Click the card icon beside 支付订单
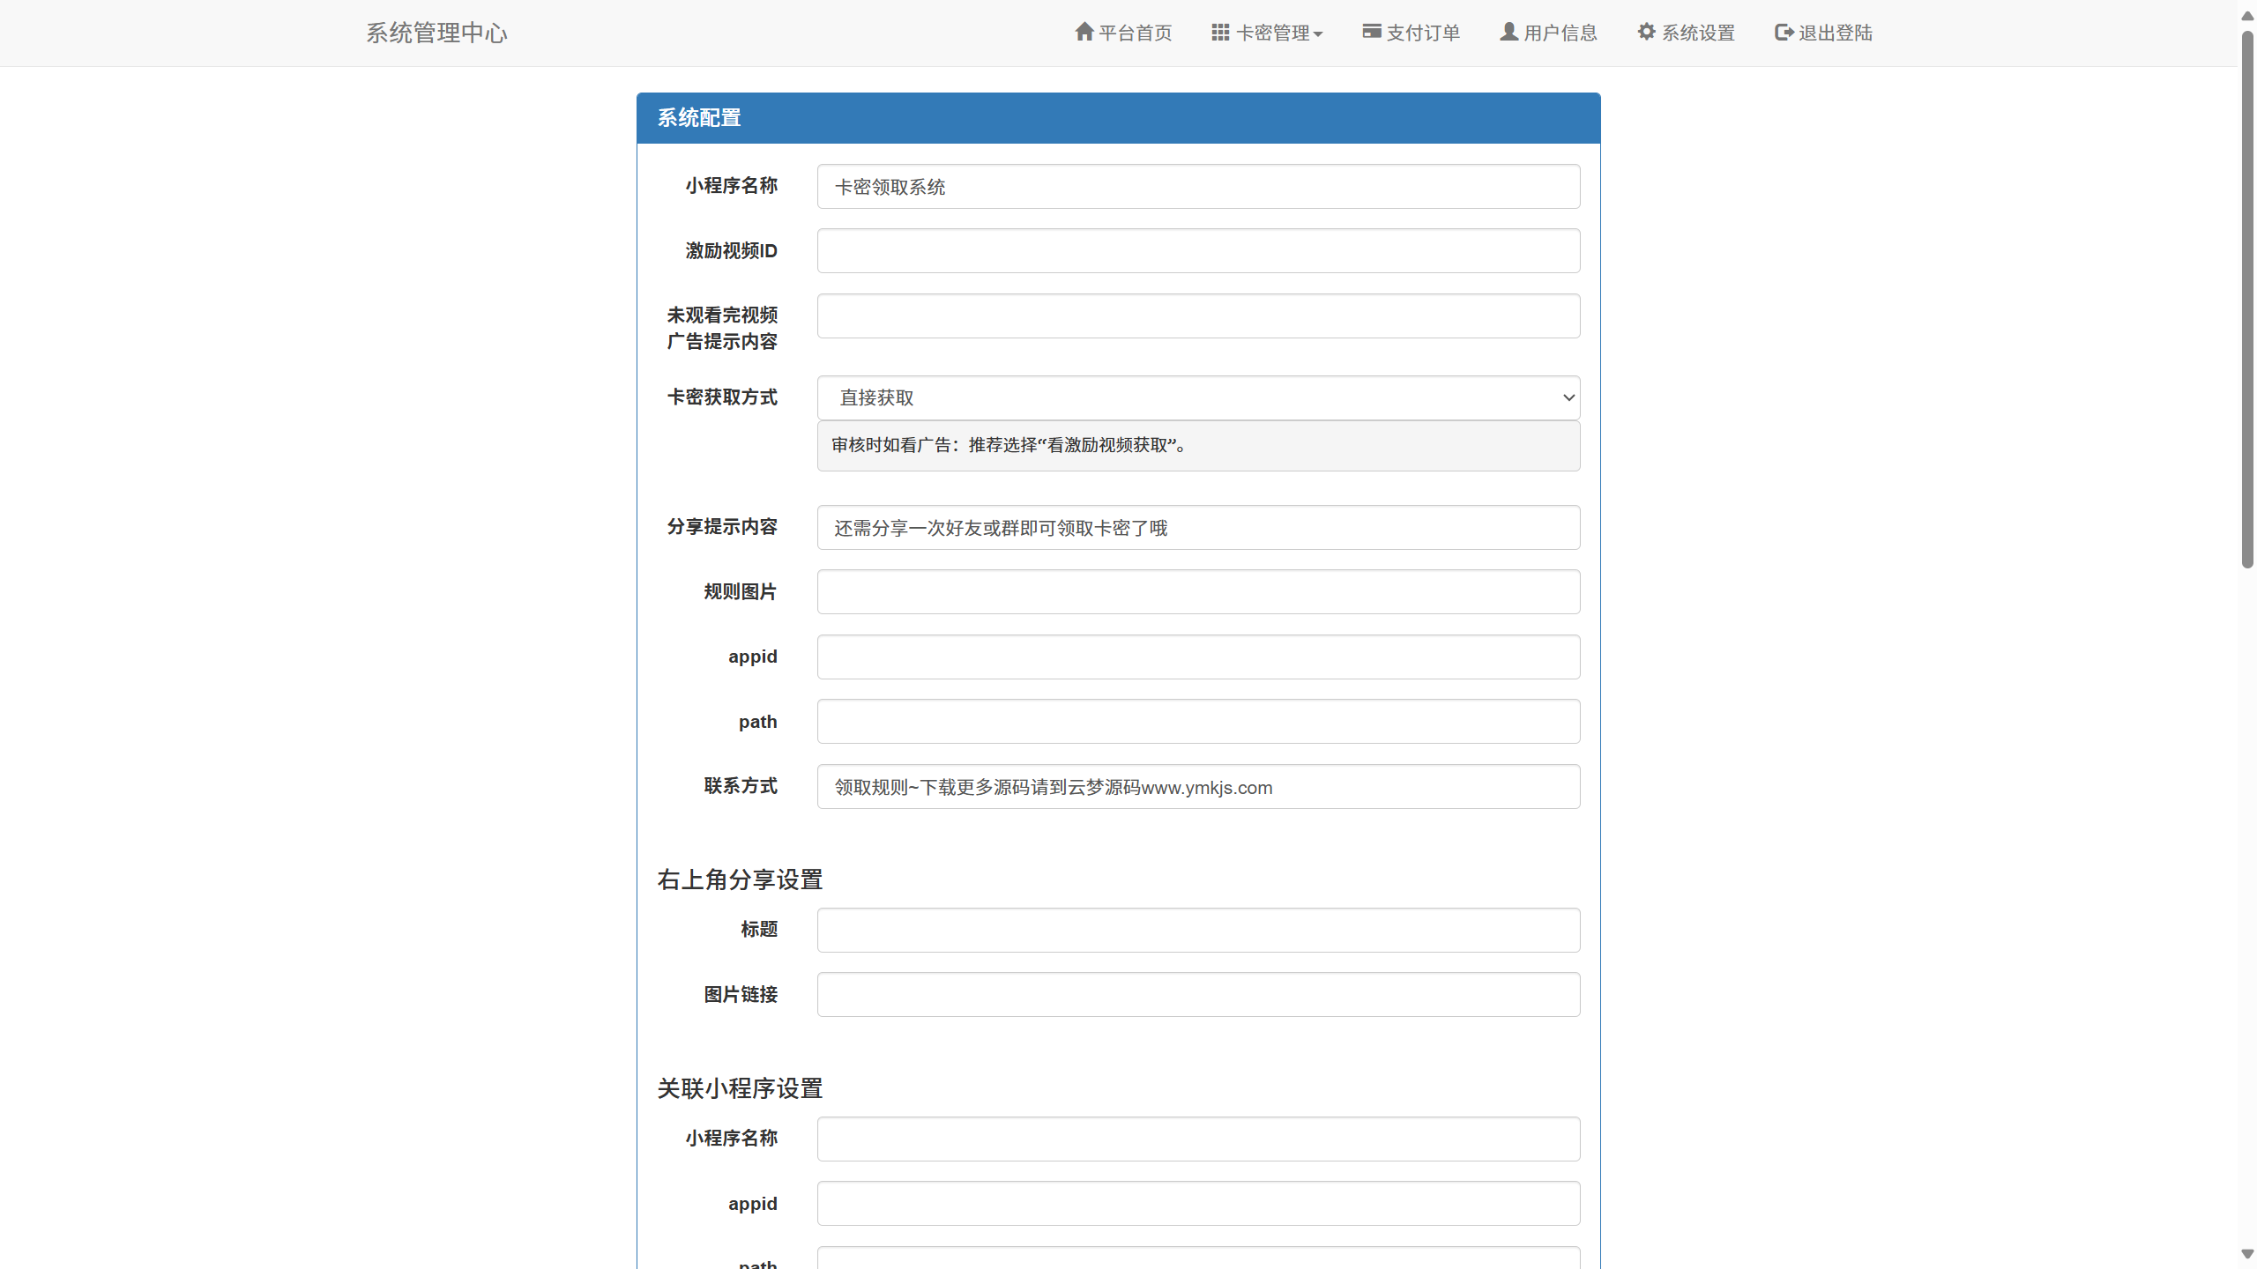 1372,32
